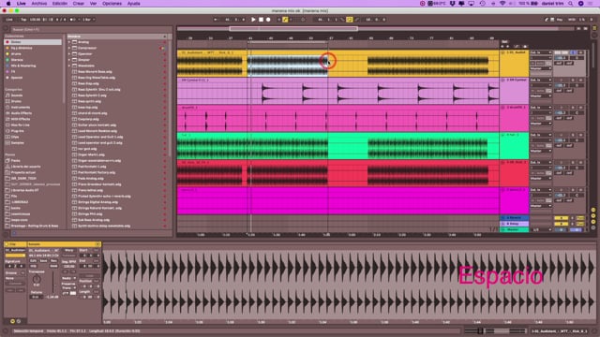Open the Ayuda menu
Viewport: 600px width, 337px height.
(x=133, y=4)
